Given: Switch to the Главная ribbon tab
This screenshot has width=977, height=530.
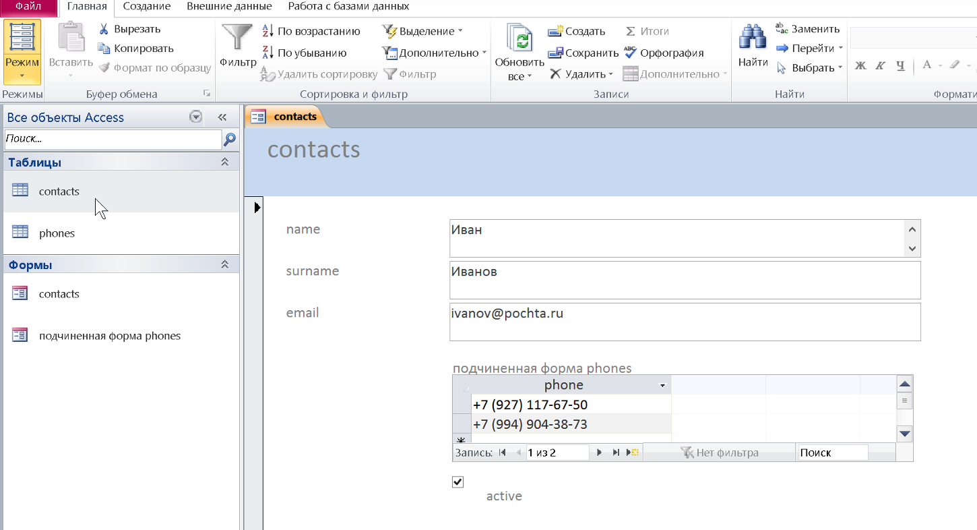Looking at the screenshot, I should click(x=87, y=7).
